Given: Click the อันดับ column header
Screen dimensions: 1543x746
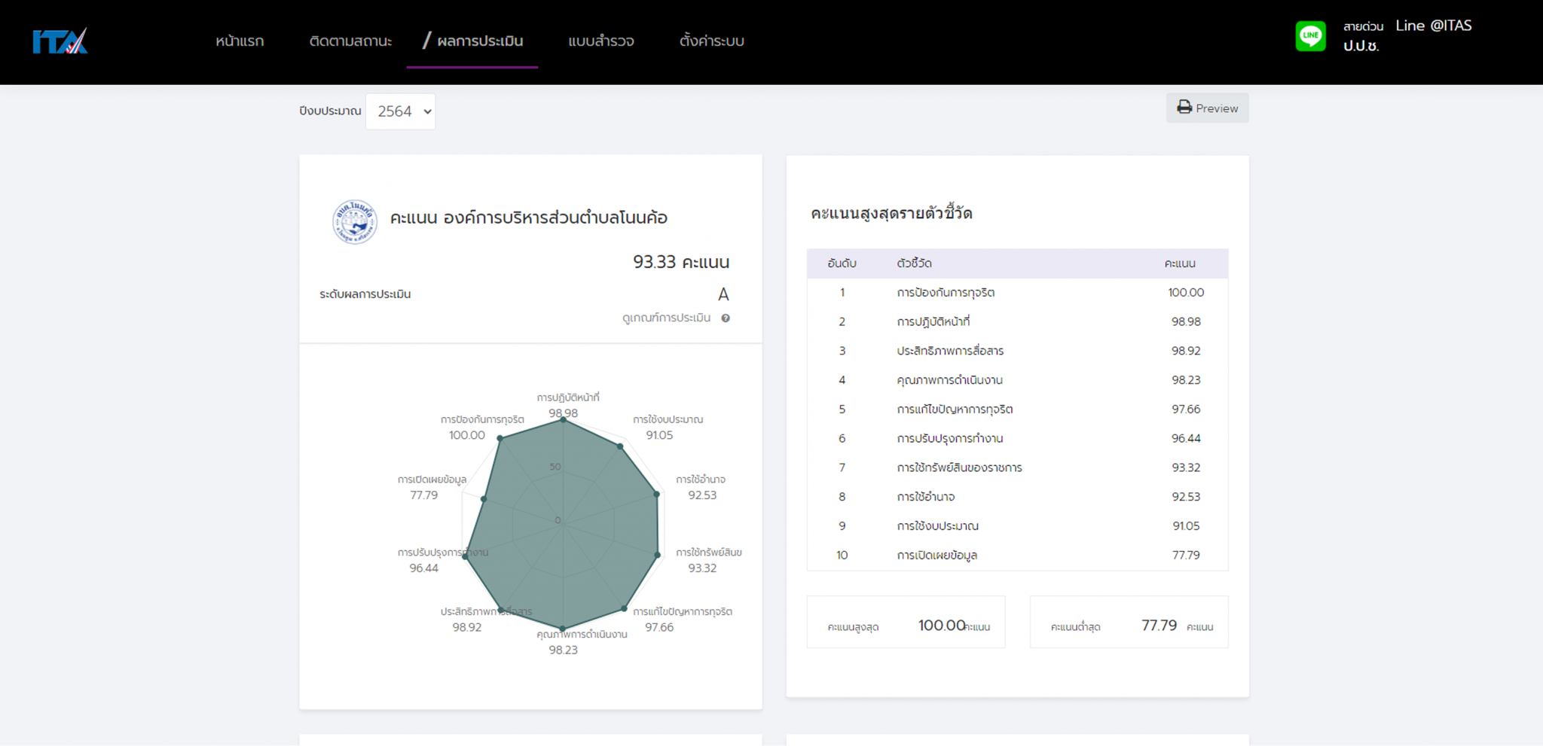Looking at the screenshot, I should coord(842,263).
